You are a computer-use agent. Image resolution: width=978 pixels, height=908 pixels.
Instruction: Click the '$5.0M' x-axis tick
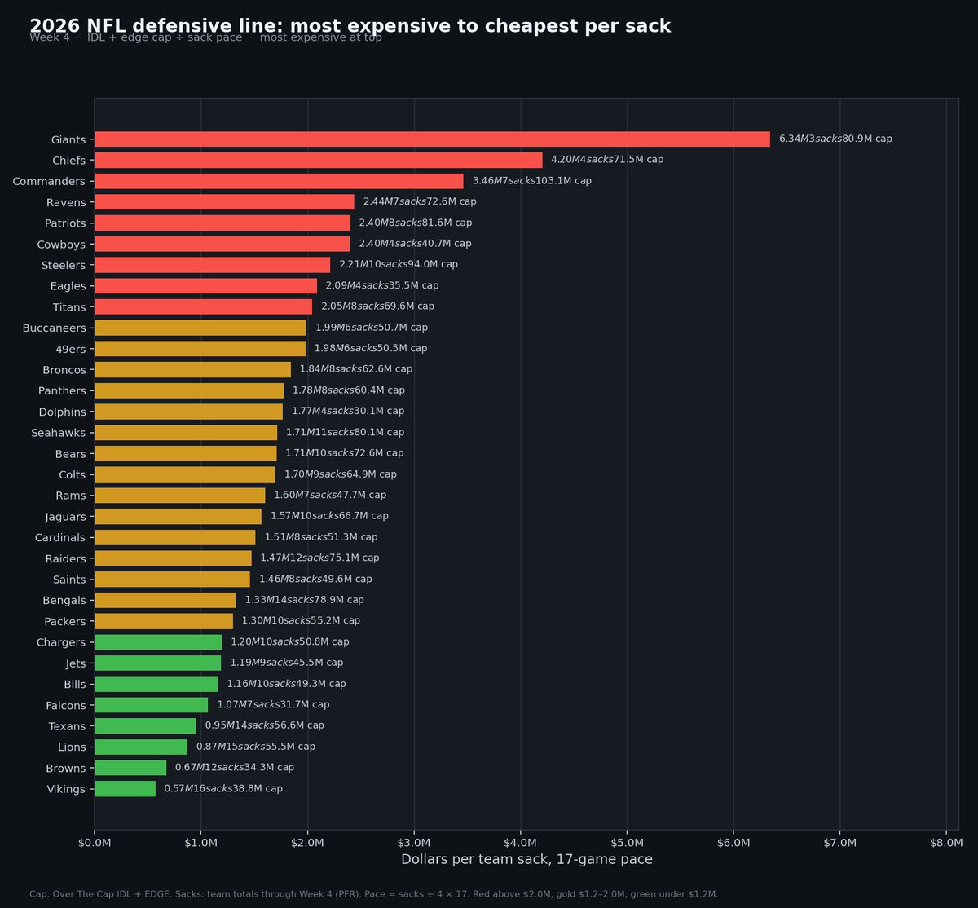point(627,843)
